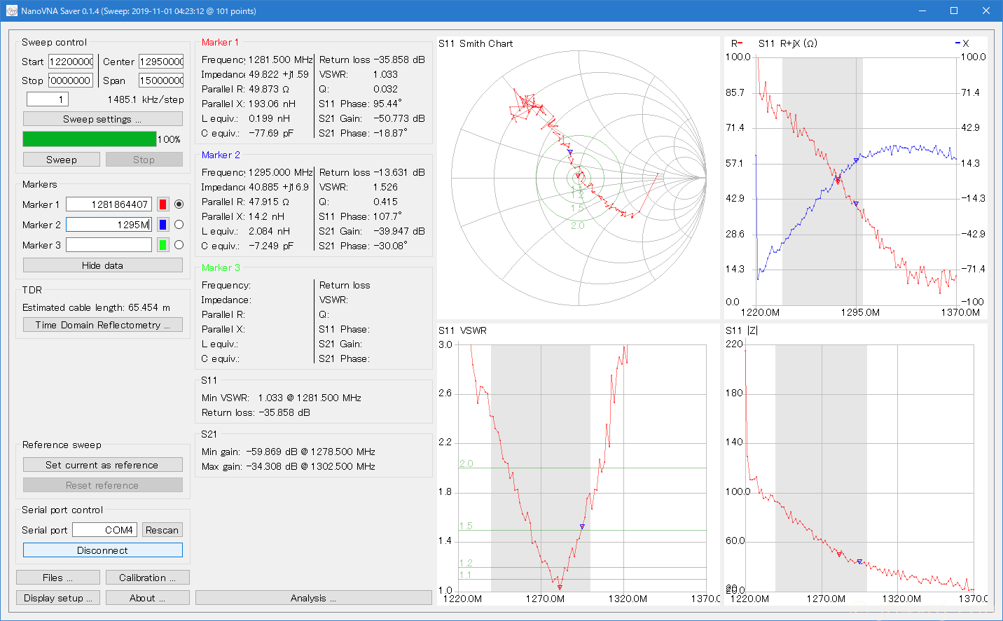
Task: Focus the Center frequency field
Action: point(161,62)
